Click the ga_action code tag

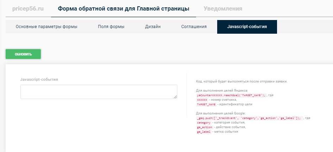click(204, 127)
